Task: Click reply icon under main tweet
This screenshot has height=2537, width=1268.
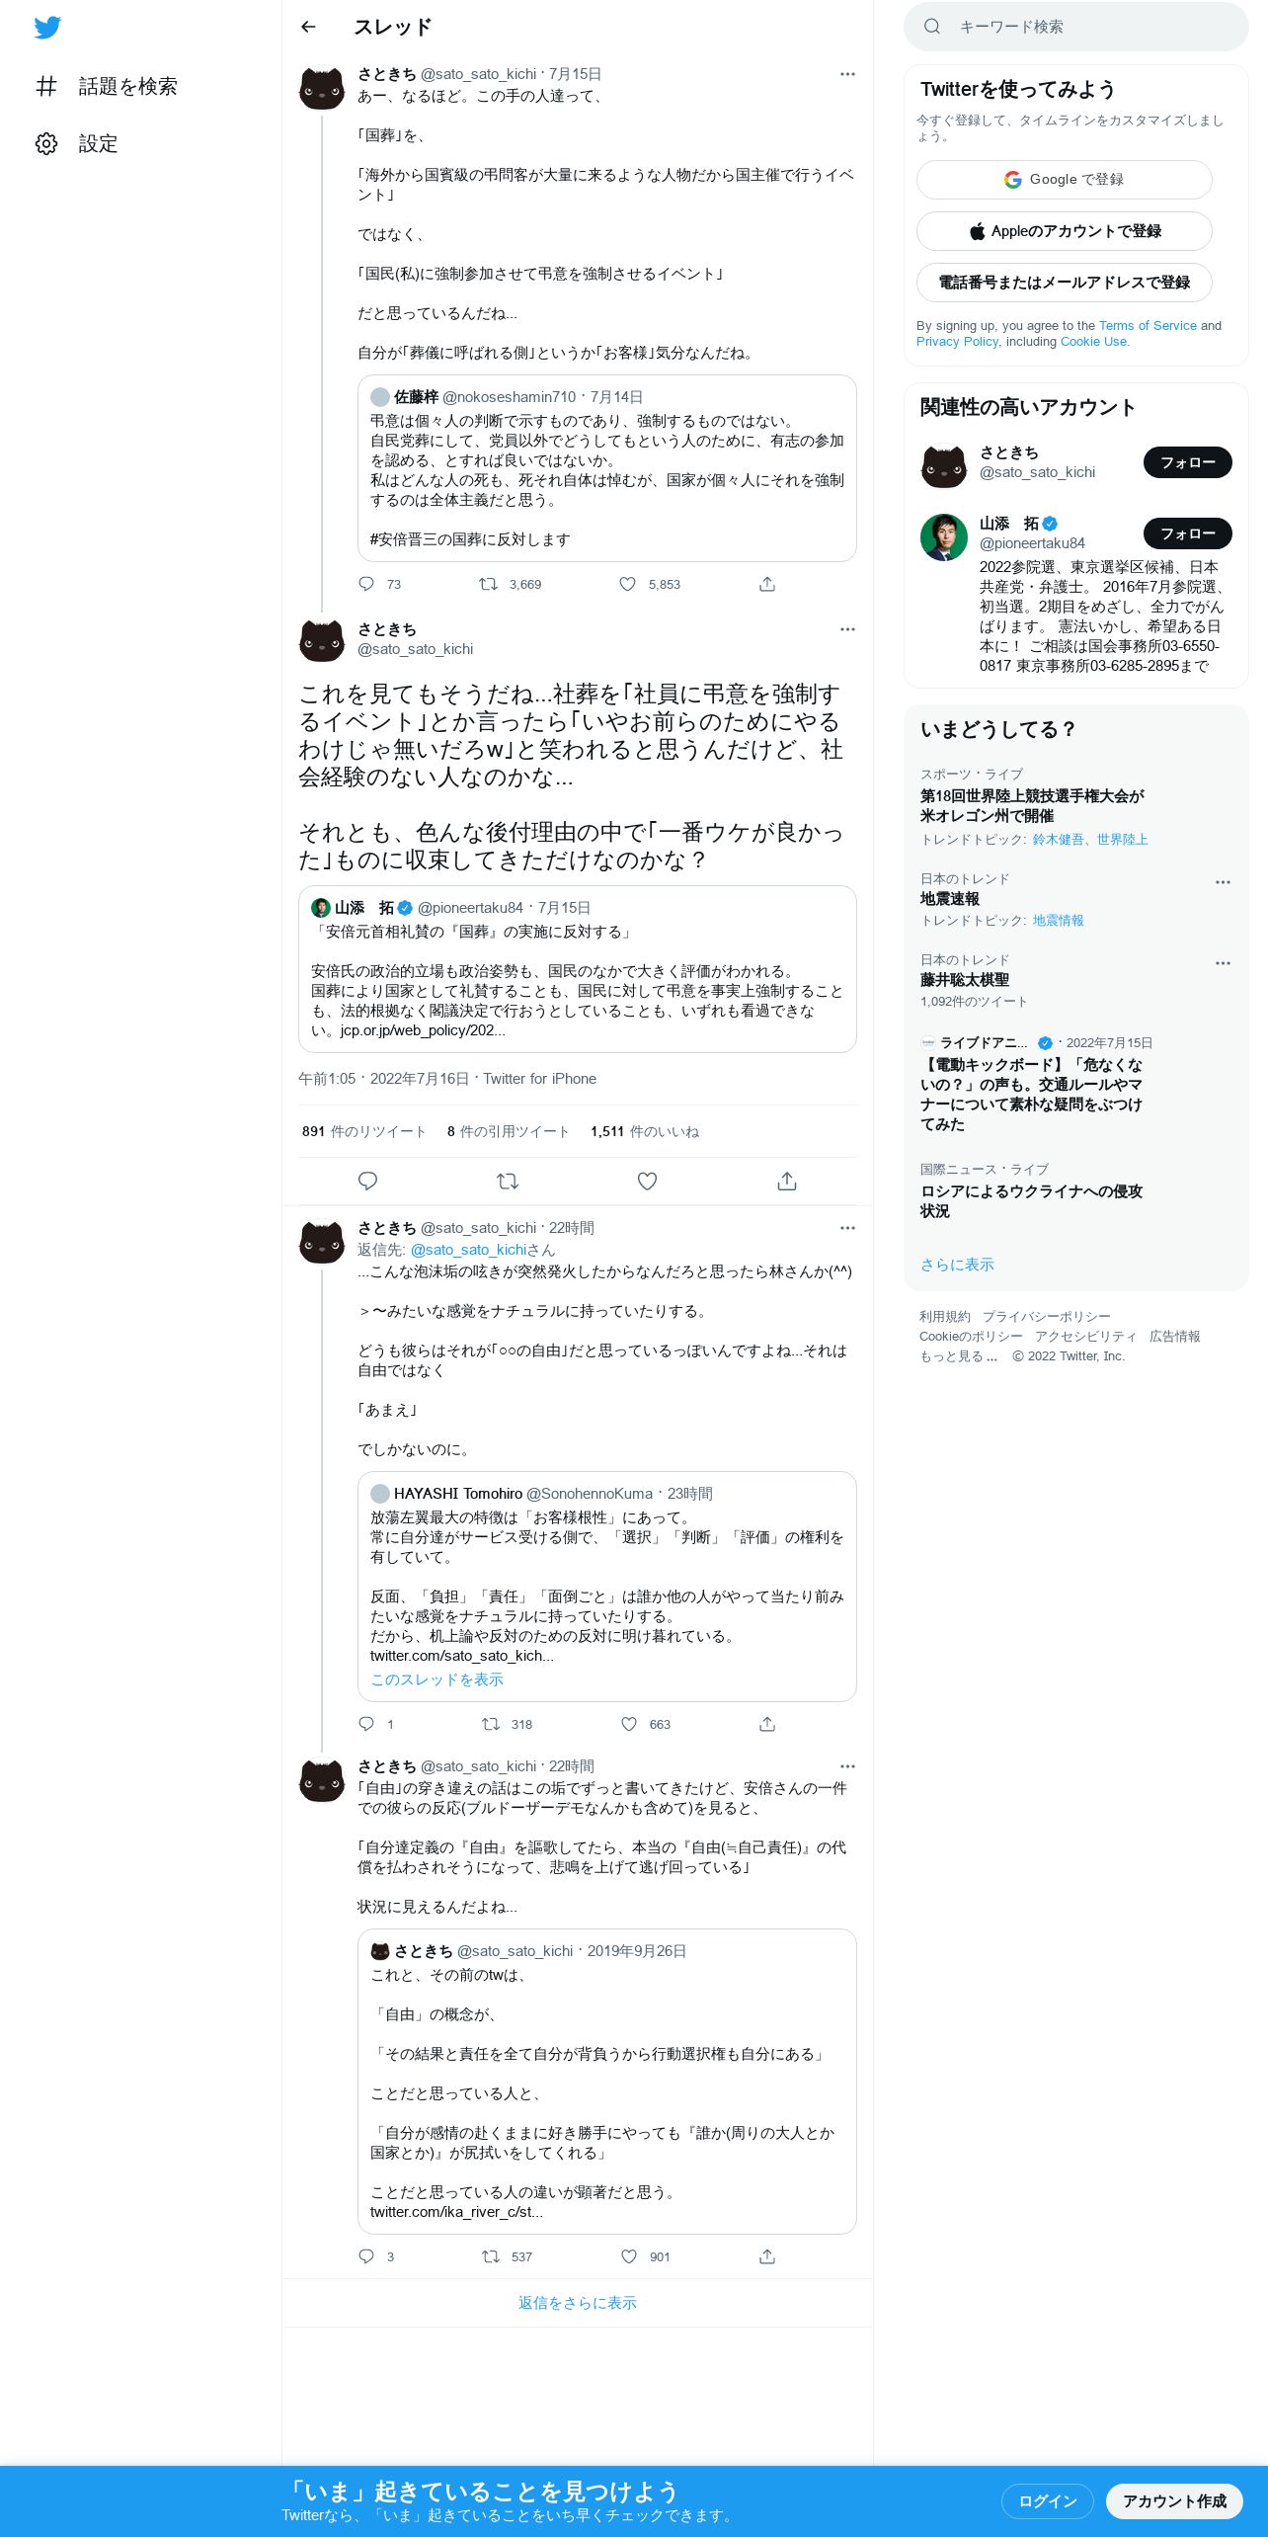Action: coord(367,1181)
